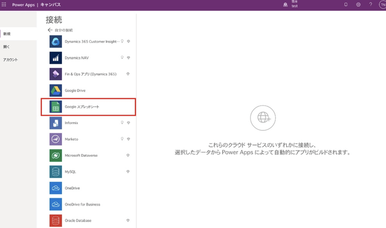Click the Power Apps title link
The width and height of the screenshot is (386, 228).
[24, 5]
